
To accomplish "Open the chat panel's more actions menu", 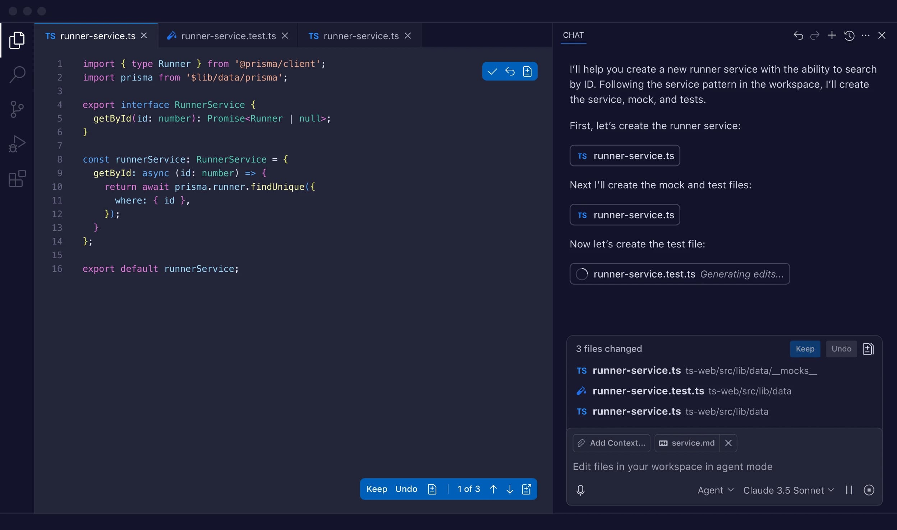I will 866,35.
